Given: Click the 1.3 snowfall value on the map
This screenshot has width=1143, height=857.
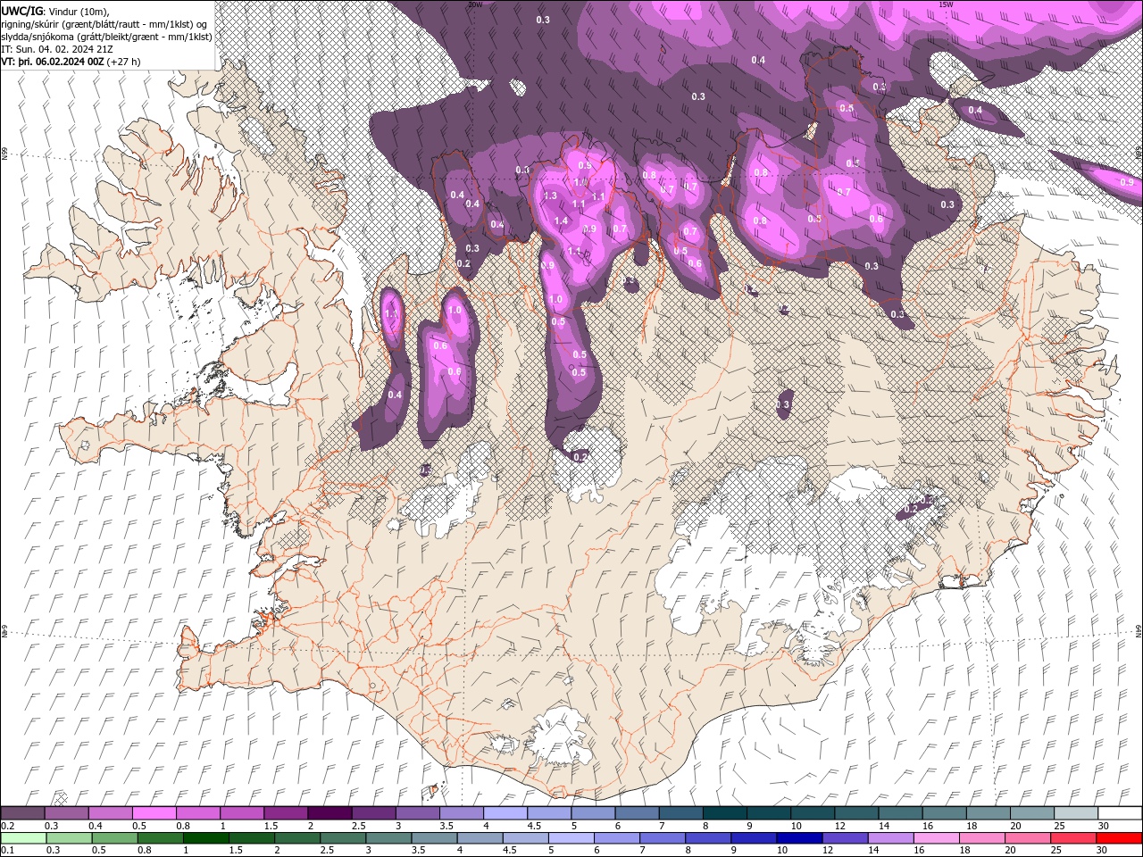Looking at the screenshot, I should tap(550, 196).
